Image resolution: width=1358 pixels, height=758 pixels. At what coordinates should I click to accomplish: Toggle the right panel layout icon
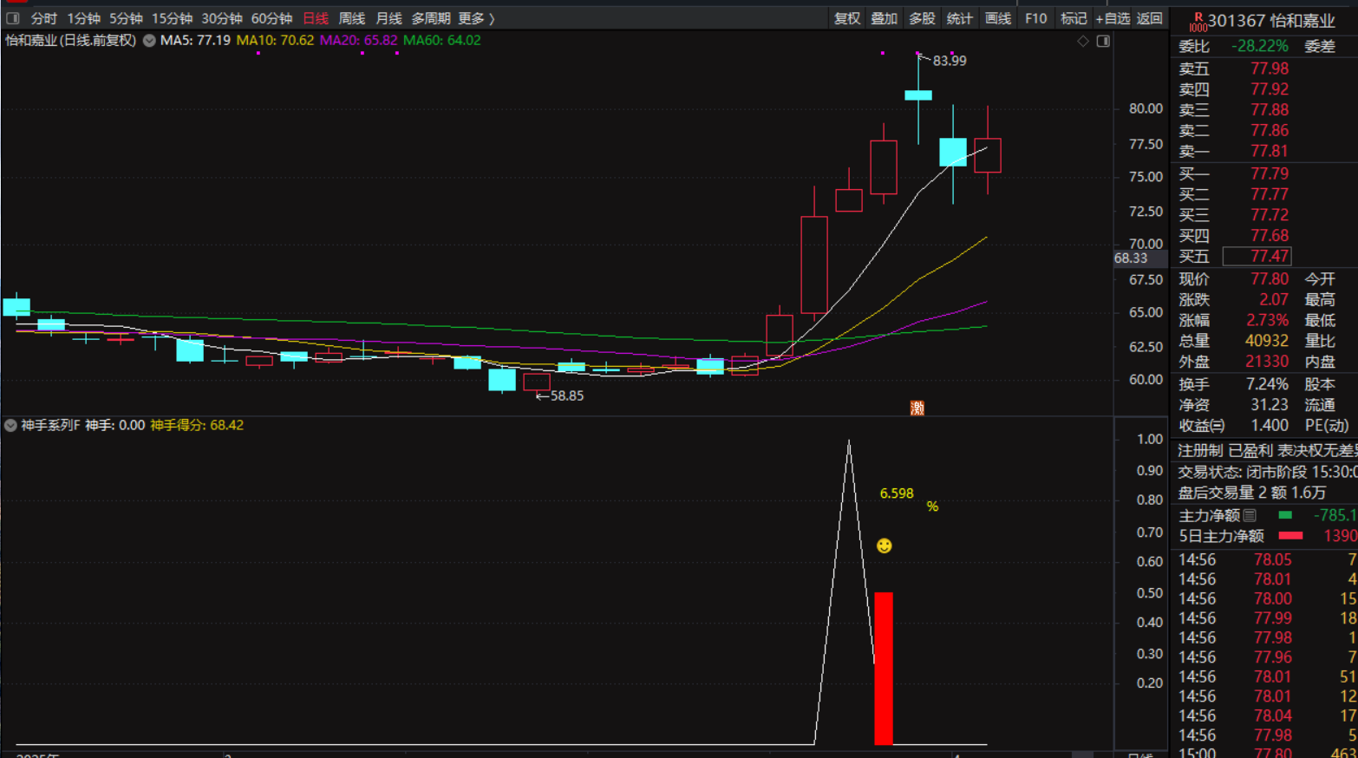coord(1103,41)
